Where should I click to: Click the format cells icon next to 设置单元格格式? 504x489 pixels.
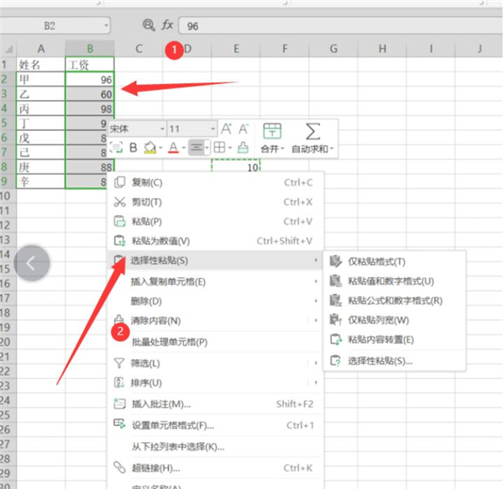pyautogui.click(x=119, y=424)
